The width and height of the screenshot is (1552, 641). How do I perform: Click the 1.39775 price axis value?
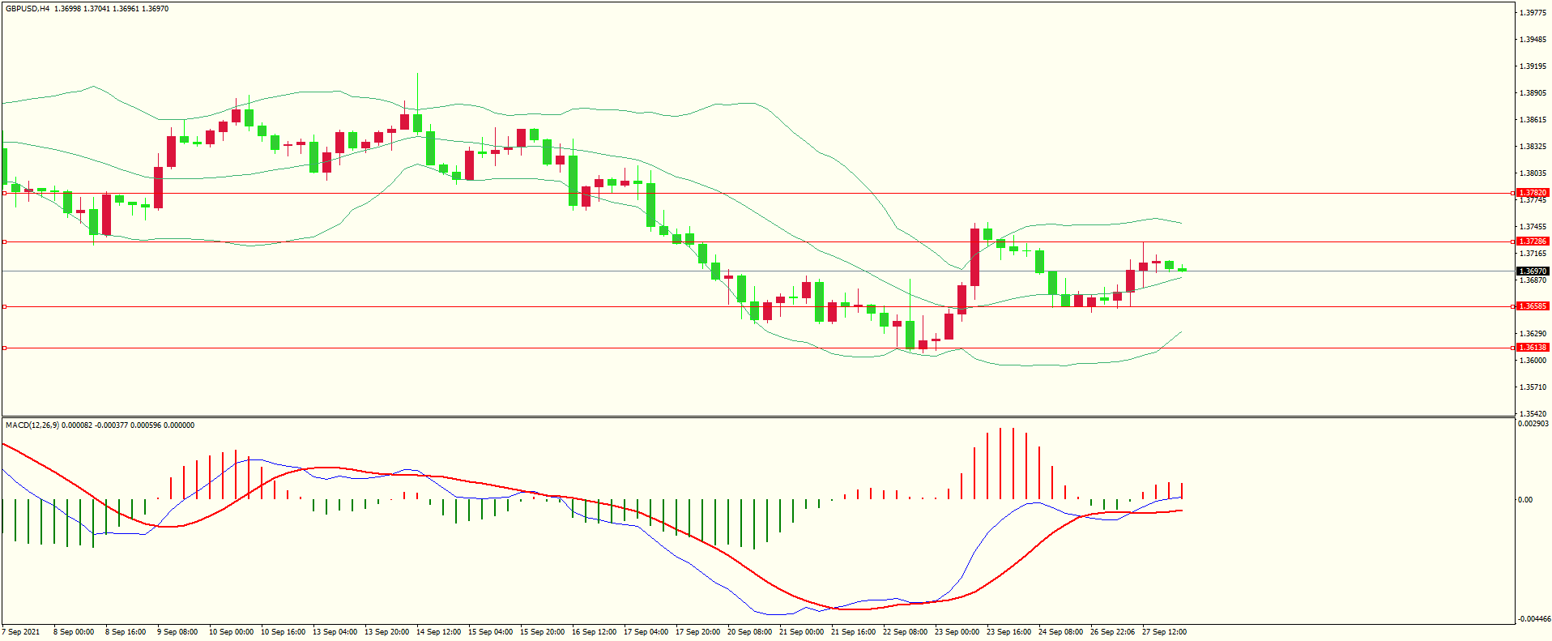point(1533,13)
